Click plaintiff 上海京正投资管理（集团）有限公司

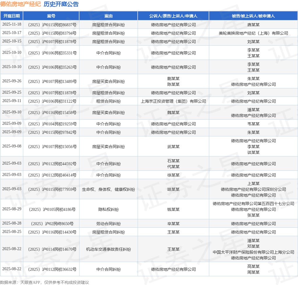173,101
